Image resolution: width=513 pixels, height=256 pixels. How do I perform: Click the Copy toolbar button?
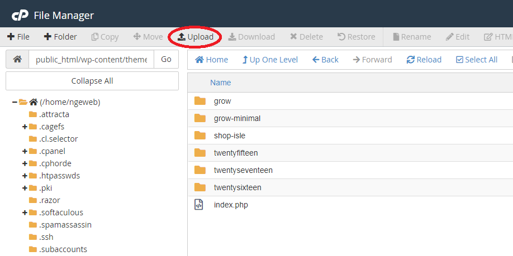[104, 37]
